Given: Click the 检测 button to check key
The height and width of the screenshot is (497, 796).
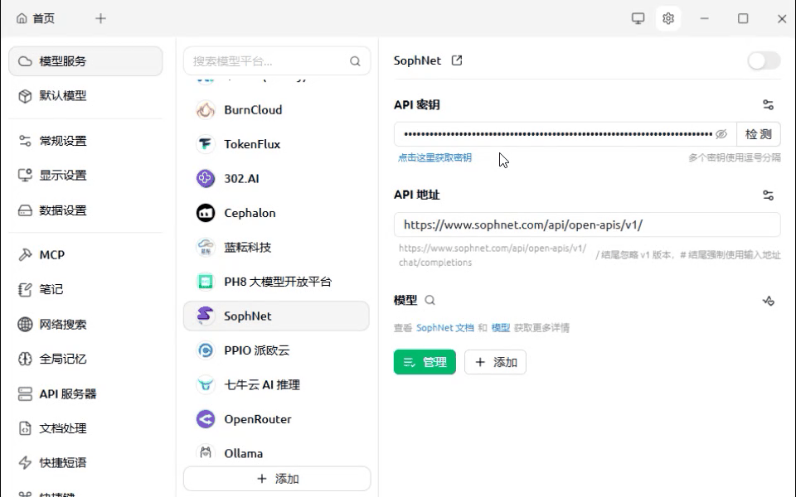Looking at the screenshot, I should [x=758, y=134].
